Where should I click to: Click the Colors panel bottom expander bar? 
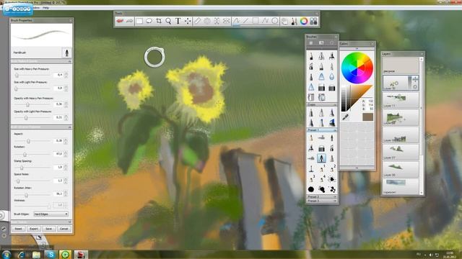coord(357,168)
